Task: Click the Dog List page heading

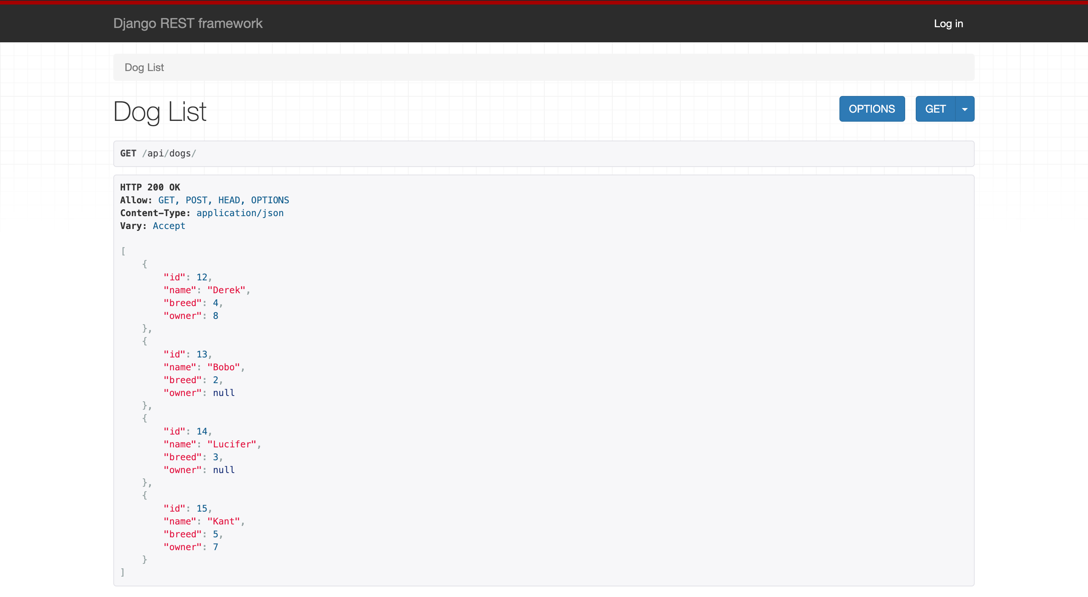Action: [x=159, y=111]
